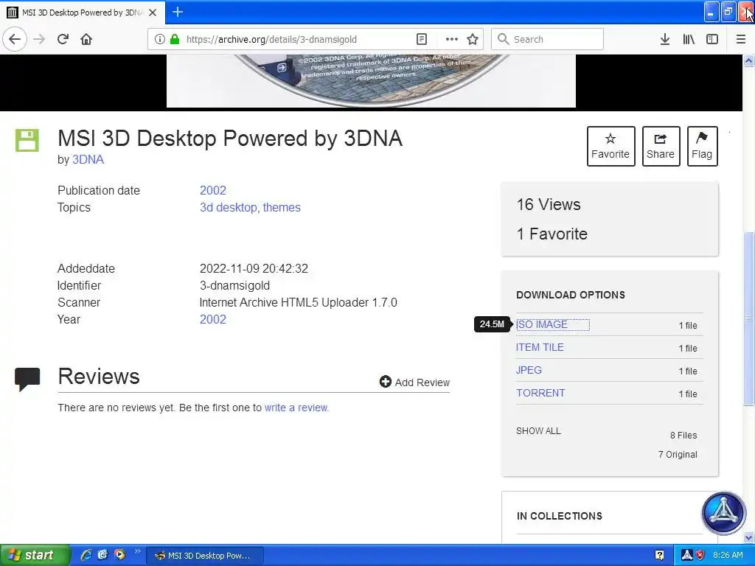The height and width of the screenshot is (566, 755).
Task: Click the 1 Favorite text
Action: pyautogui.click(x=552, y=234)
